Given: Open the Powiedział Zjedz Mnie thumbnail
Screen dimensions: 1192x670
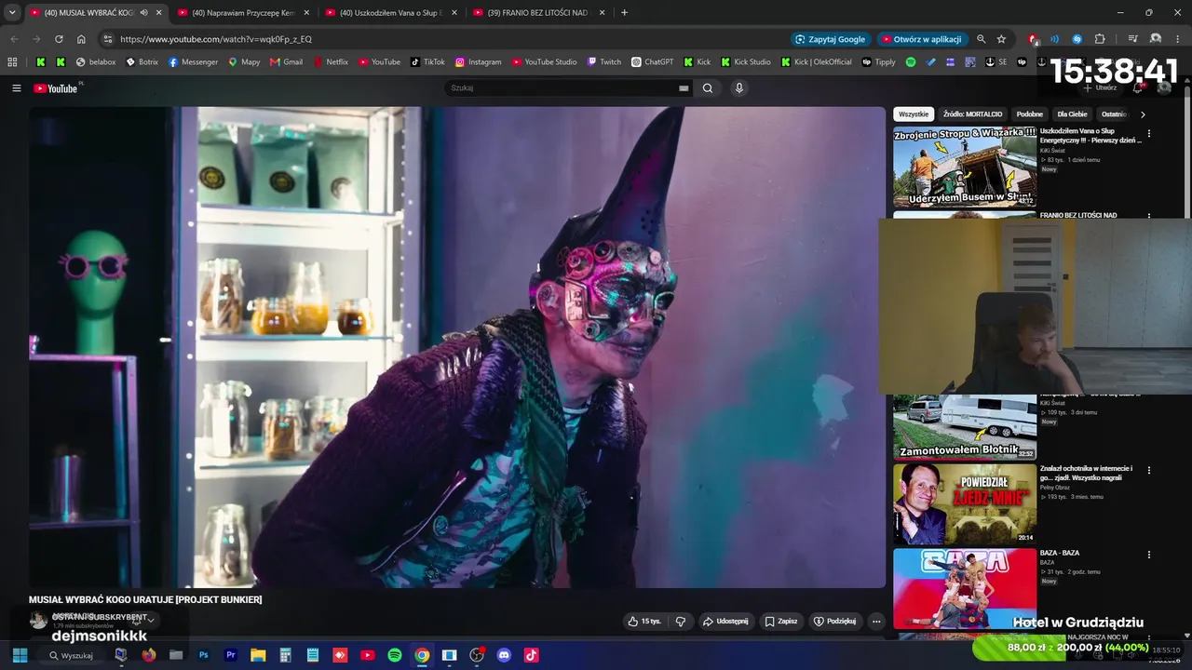Looking at the screenshot, I should (965, 503).
